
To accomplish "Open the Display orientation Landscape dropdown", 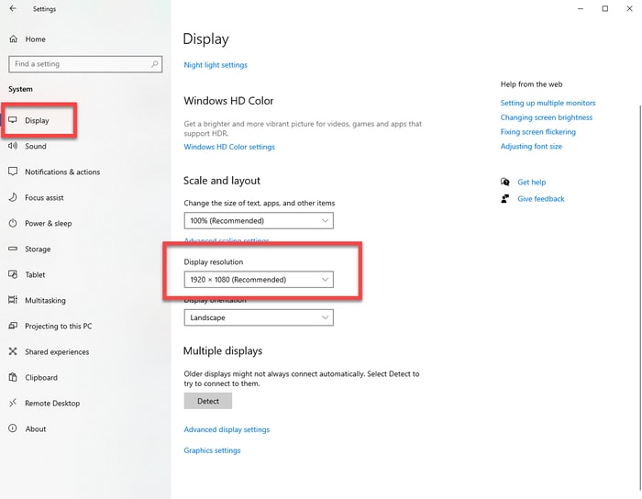I will click(x=259, y=317).
